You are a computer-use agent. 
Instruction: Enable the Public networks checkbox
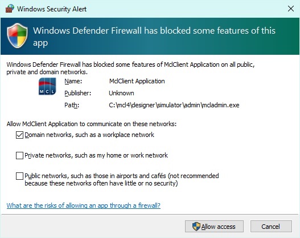tap(19, 176)
